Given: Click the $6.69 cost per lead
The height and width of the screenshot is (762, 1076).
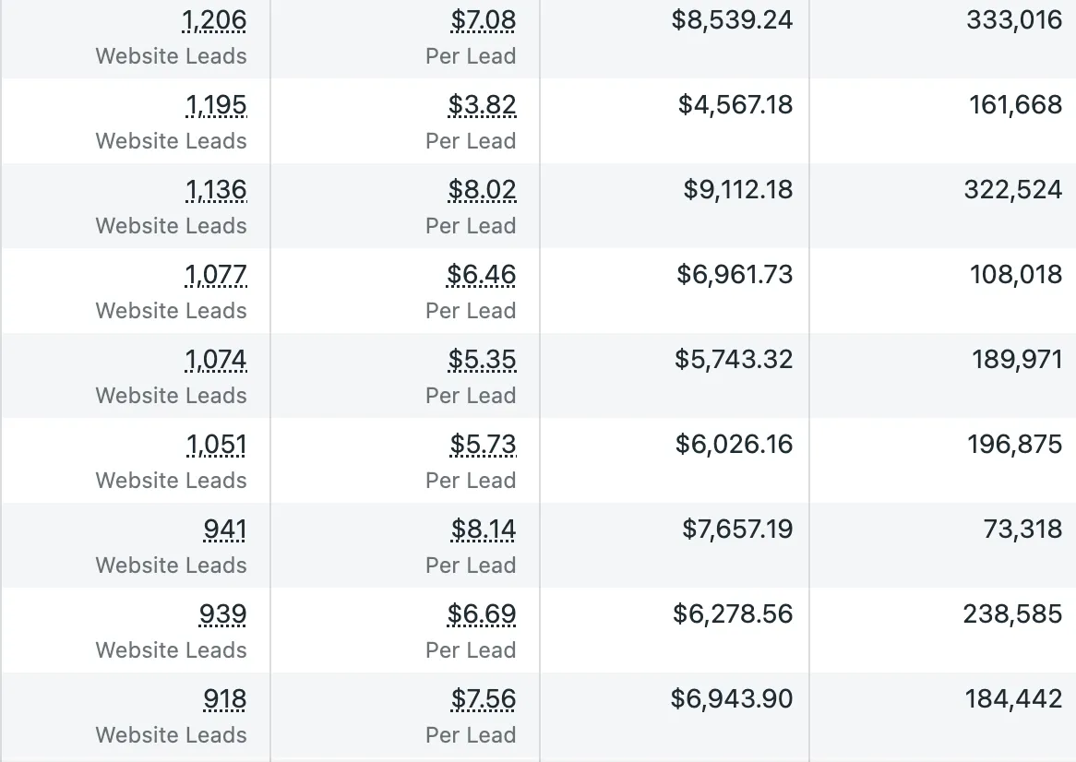Looking at the screenshot, I should click(482, 613).
